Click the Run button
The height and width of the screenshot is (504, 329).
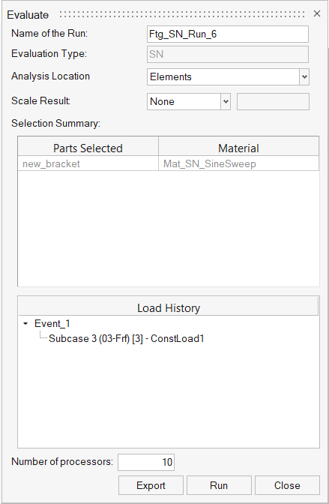[219, 485]
